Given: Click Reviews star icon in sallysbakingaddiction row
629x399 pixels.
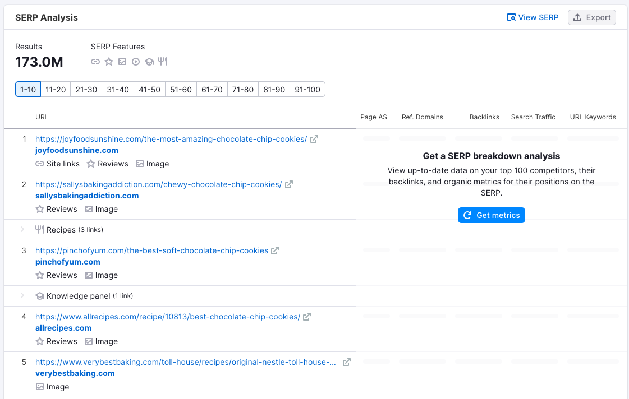Looking at the screenshot, I should pyautogui.click(x=40, y=209).
